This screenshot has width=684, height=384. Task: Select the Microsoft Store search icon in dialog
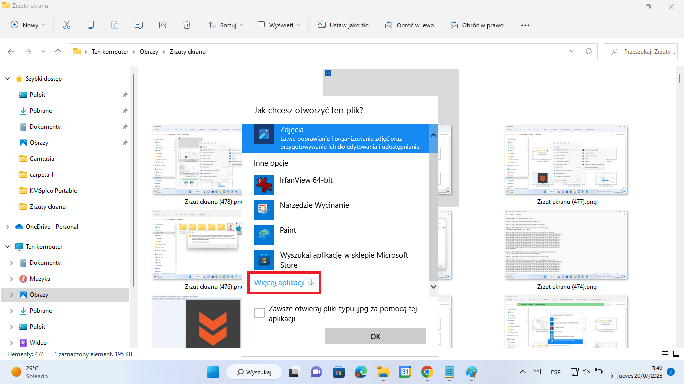pos(264,260)
